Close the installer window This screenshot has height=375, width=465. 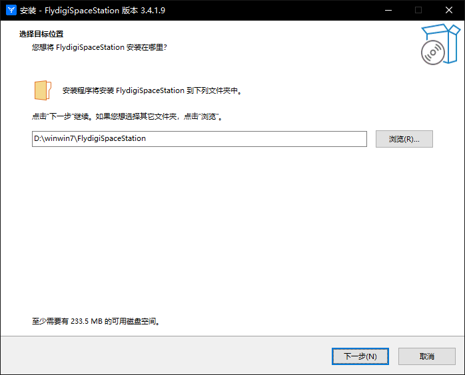[449, 11]
